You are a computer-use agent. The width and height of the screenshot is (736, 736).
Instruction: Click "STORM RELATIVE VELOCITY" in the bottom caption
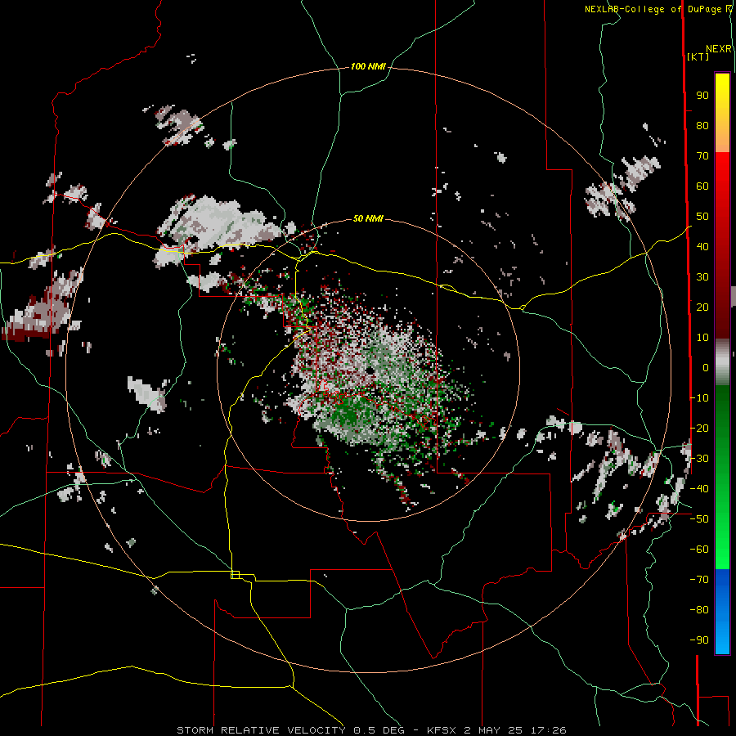[x=261, y=730]
